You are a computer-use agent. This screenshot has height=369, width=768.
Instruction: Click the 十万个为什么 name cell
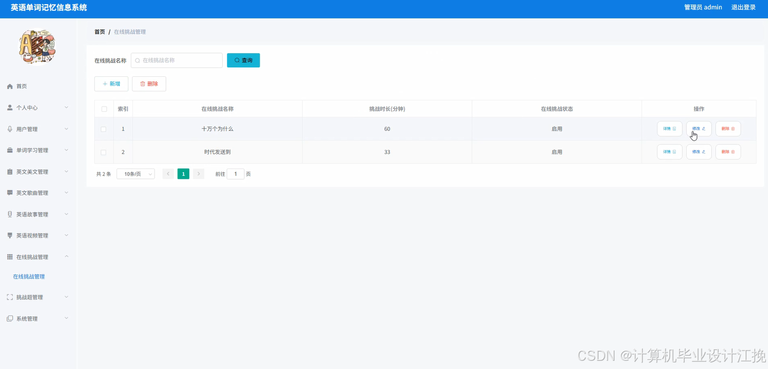[x=218, y=129]
